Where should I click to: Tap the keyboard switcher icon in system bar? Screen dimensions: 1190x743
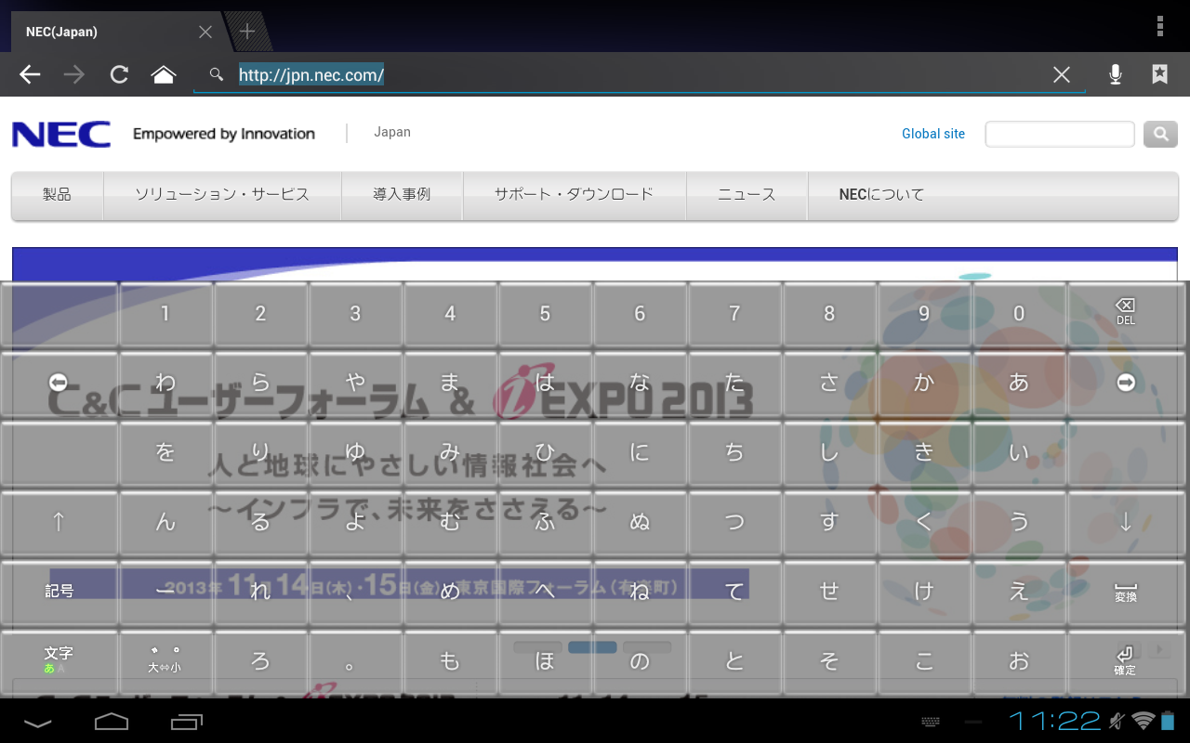931,722
